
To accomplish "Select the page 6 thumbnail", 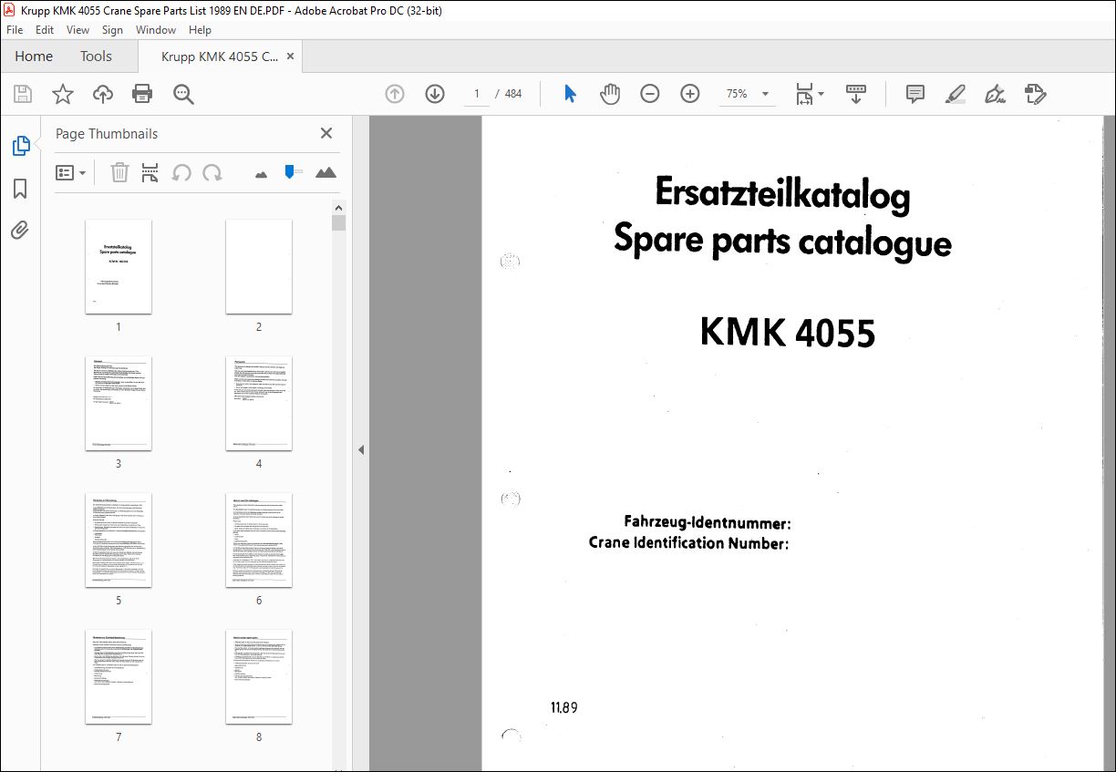I will (259, 540).
